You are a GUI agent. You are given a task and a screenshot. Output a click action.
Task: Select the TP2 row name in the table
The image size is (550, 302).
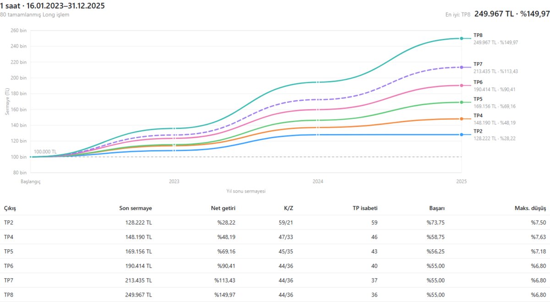pos(9,222)
